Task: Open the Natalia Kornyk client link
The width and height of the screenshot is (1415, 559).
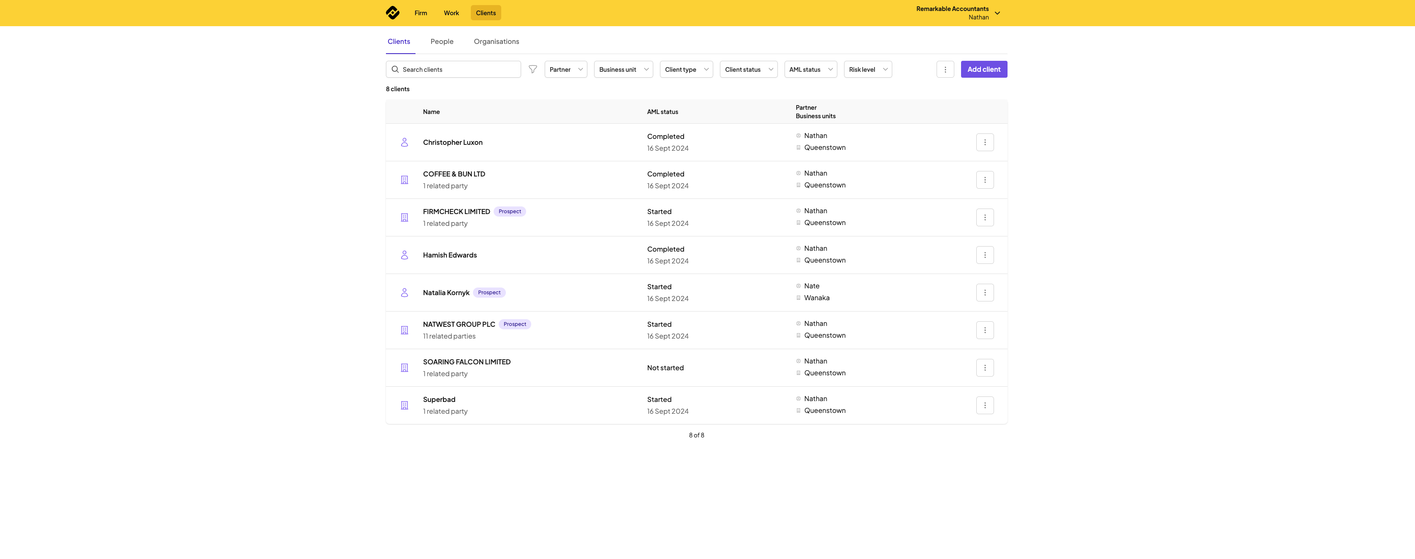Action: tap(445, 293)
